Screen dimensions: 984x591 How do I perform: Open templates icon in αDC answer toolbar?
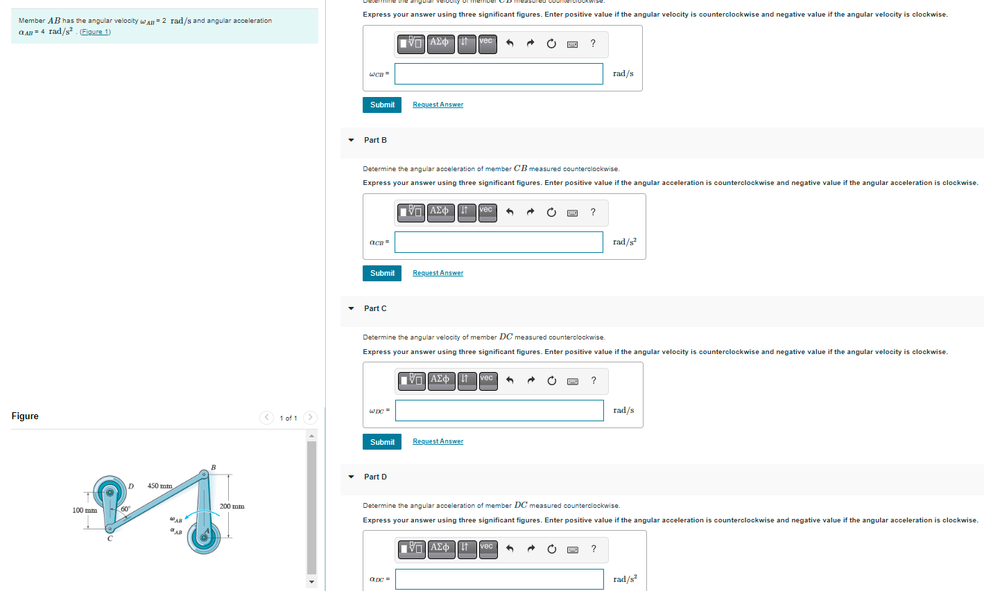click(x=412, y=549)
